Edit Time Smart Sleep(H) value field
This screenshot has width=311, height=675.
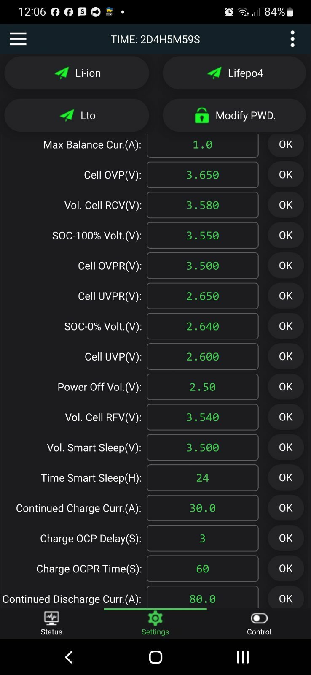click(202, 478)
